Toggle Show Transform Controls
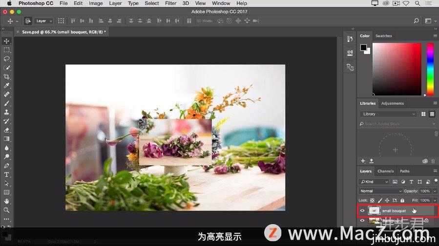 click(61, 20)
